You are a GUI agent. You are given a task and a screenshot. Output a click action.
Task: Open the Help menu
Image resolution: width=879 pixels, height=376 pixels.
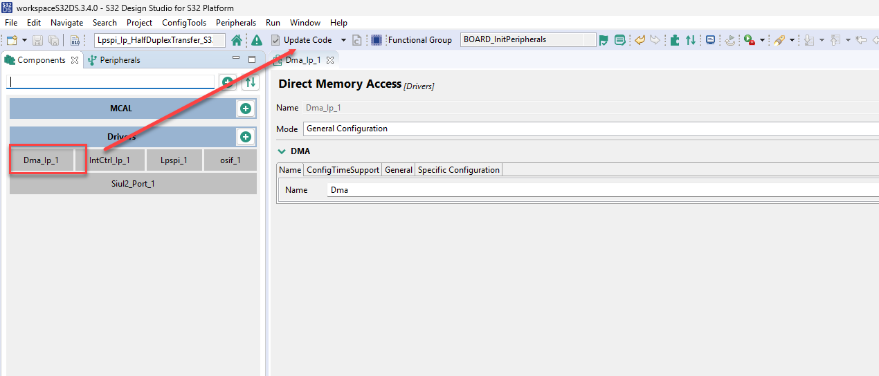(338, 23)
